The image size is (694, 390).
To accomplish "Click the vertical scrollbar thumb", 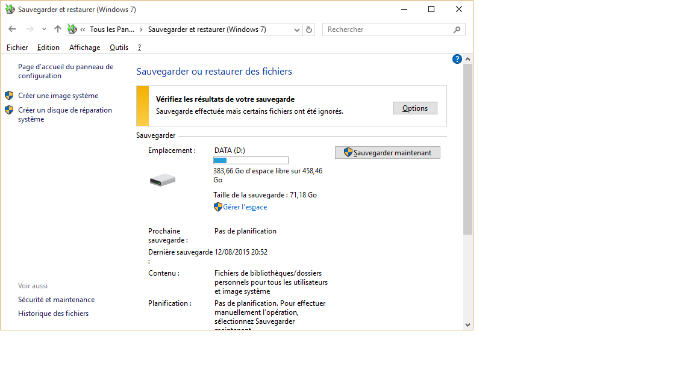I will [x=468, y=149].
